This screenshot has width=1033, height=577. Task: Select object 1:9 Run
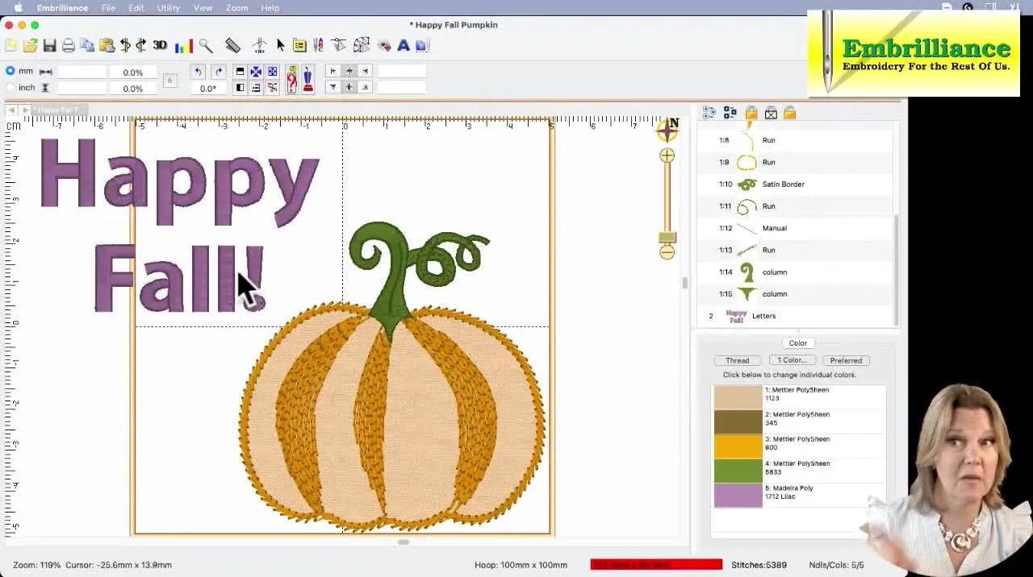[x=796, y=162]
